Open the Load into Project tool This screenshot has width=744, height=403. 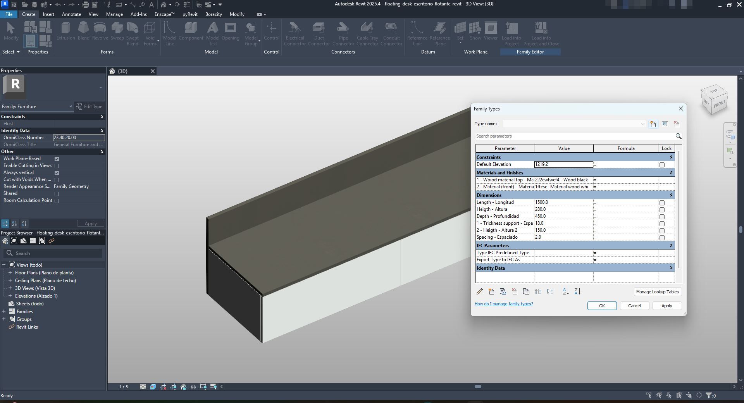(511, 34)
